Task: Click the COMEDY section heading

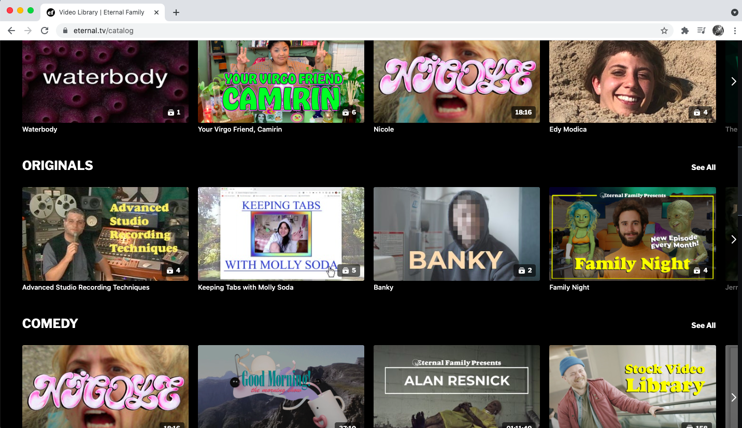Action: pyautogui.click(x=50, y=324)
